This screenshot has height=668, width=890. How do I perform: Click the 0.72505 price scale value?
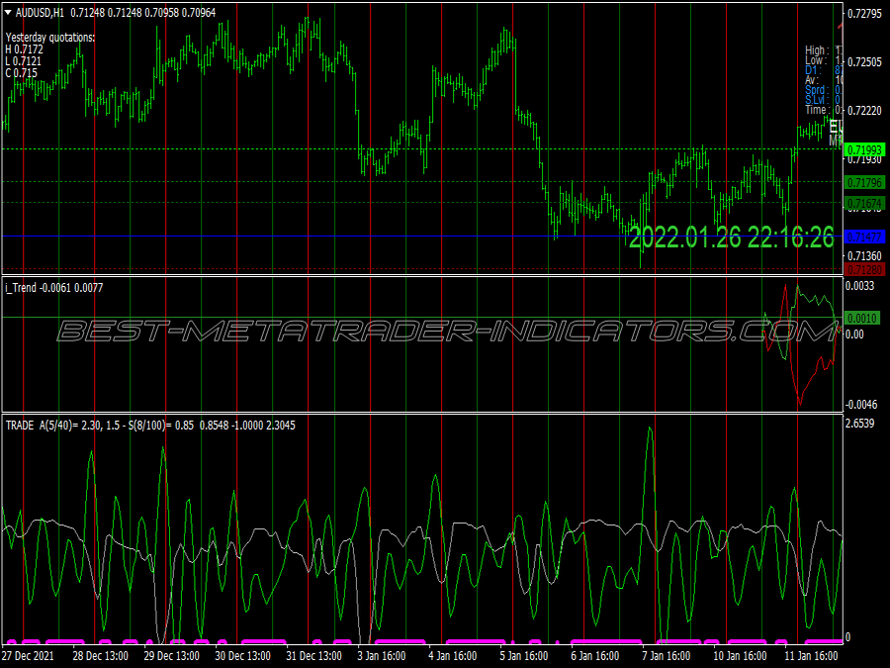[864, 62]
